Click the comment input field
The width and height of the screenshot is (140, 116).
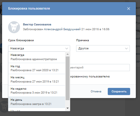(x=100, y=68)
